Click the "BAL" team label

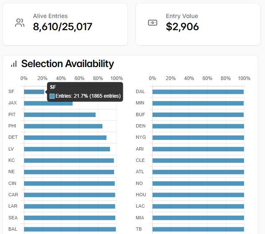pos(13,229)
